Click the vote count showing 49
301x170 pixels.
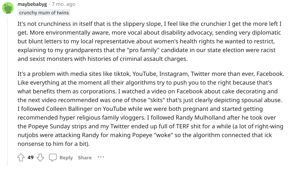pos(31,157)
